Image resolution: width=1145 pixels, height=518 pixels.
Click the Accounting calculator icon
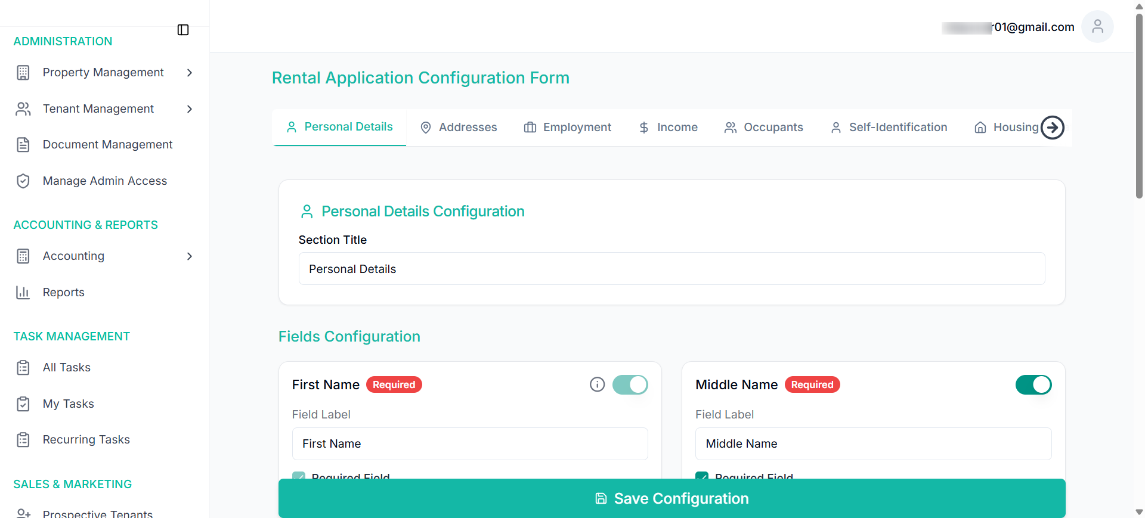point(23,256)
